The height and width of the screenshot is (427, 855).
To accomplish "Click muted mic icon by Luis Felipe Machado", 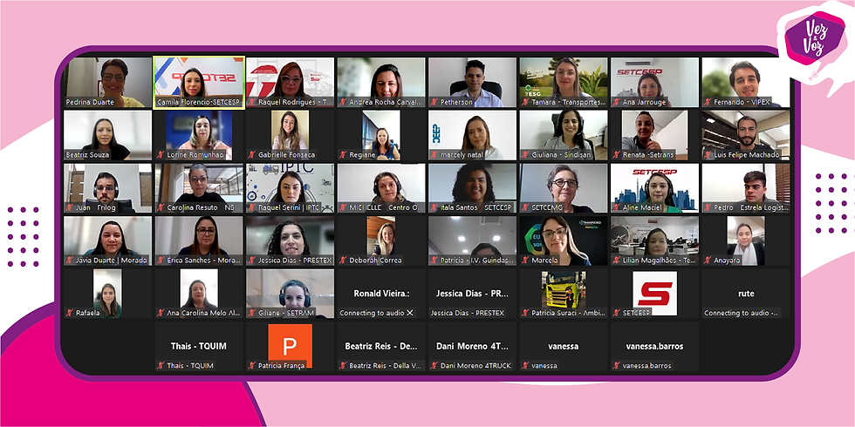I will pos(708,155).
